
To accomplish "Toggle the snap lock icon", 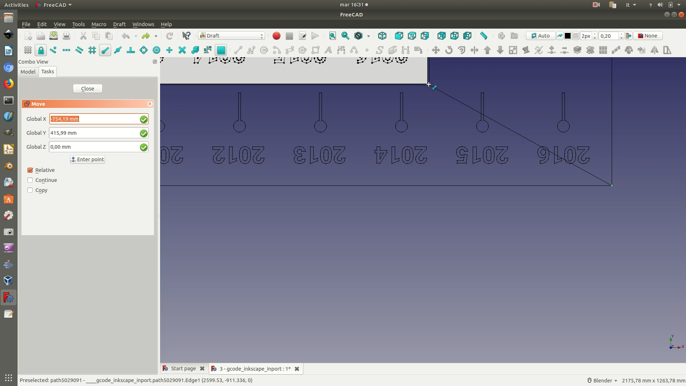I will click(x=41, y=50).
